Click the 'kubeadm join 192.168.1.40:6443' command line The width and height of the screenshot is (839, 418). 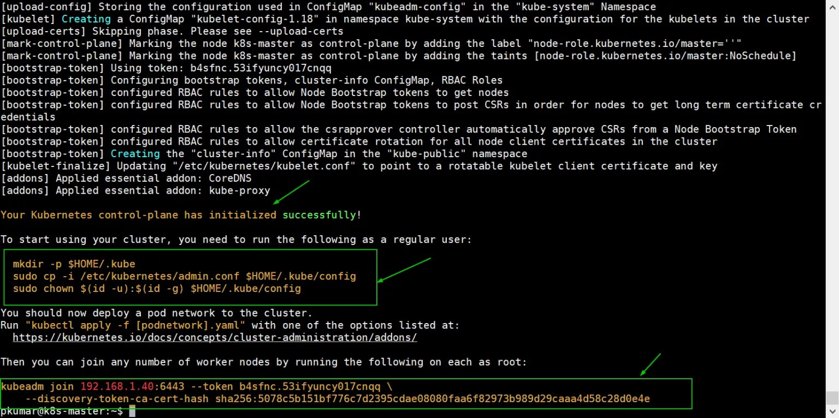click(197, 386)
